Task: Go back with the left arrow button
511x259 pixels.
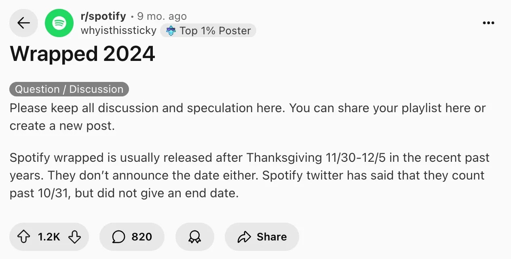Action: (23, 23)
